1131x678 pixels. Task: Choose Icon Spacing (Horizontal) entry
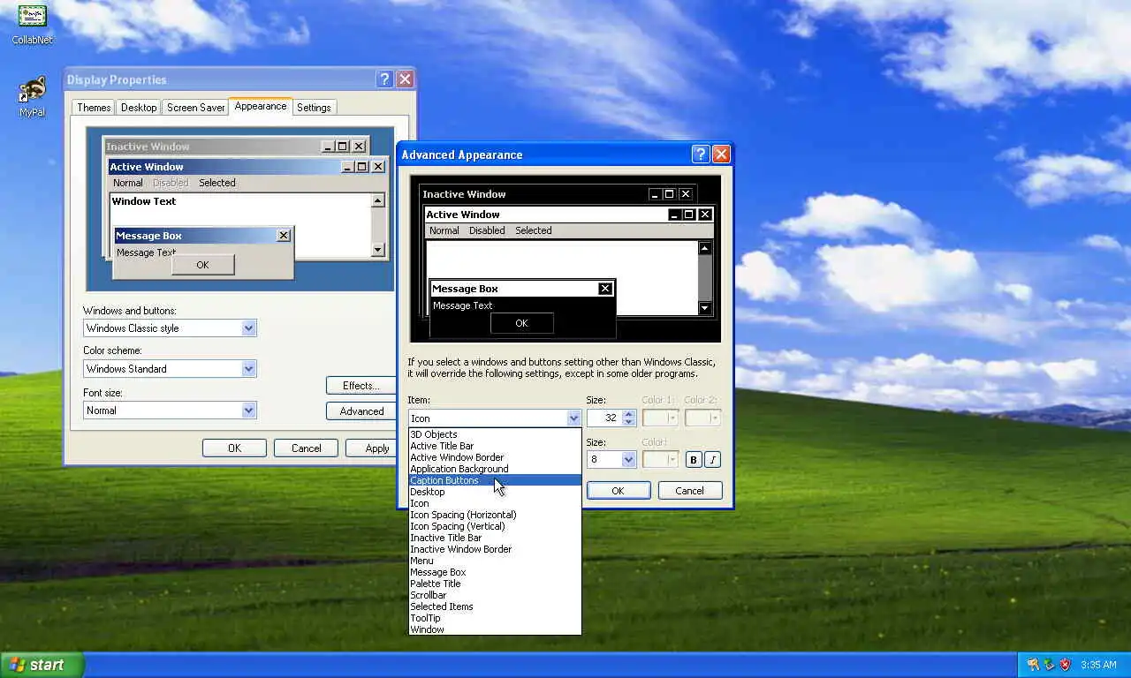495,515
